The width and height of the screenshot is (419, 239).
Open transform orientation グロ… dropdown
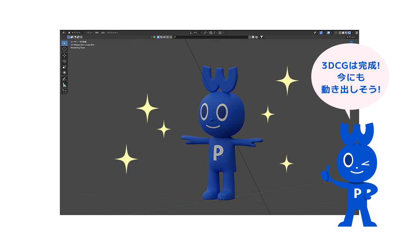[196, 33]
